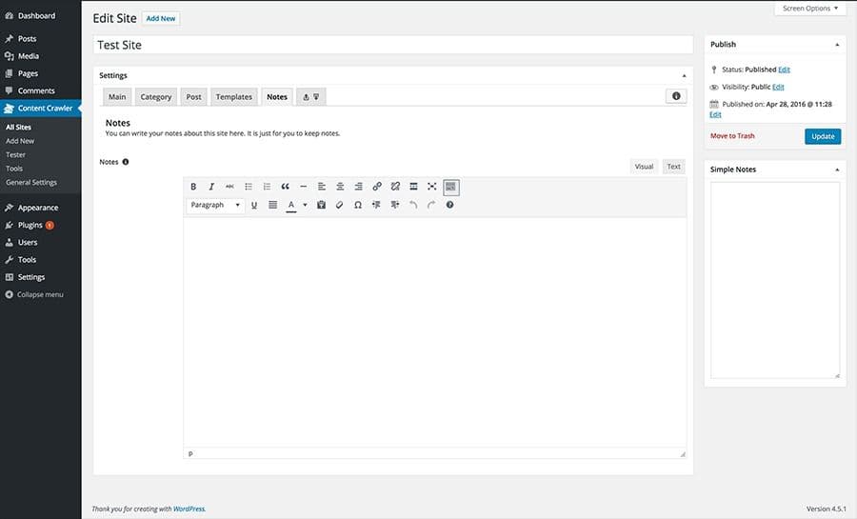Open the WordPress link in the footer

click(189, 509)
